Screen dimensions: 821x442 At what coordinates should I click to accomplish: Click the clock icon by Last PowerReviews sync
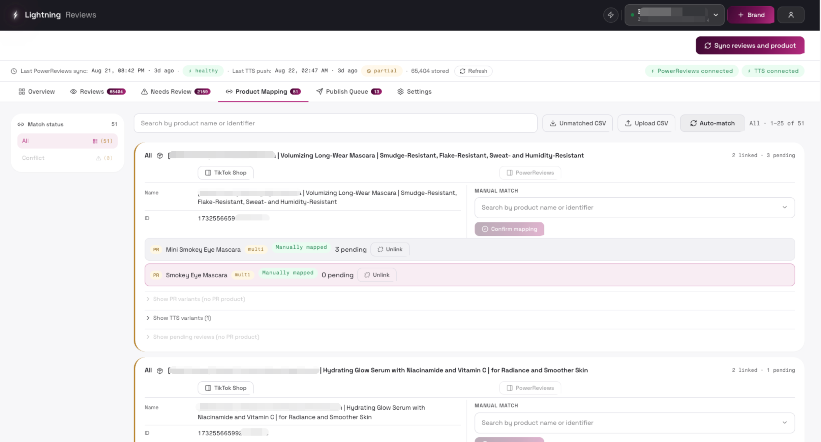[14, 71]
